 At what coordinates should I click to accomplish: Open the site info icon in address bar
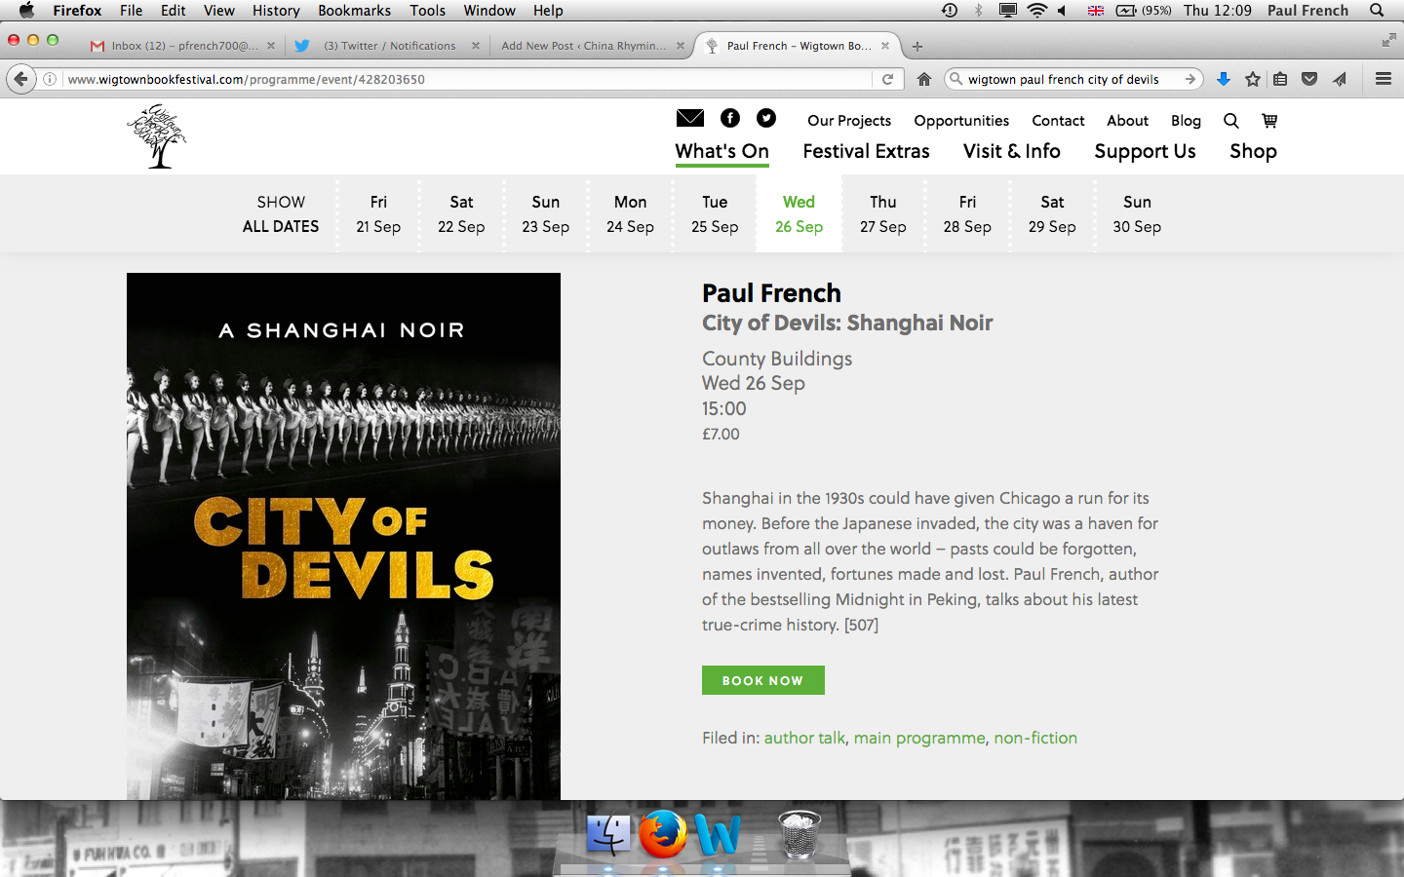click(50, 79)
